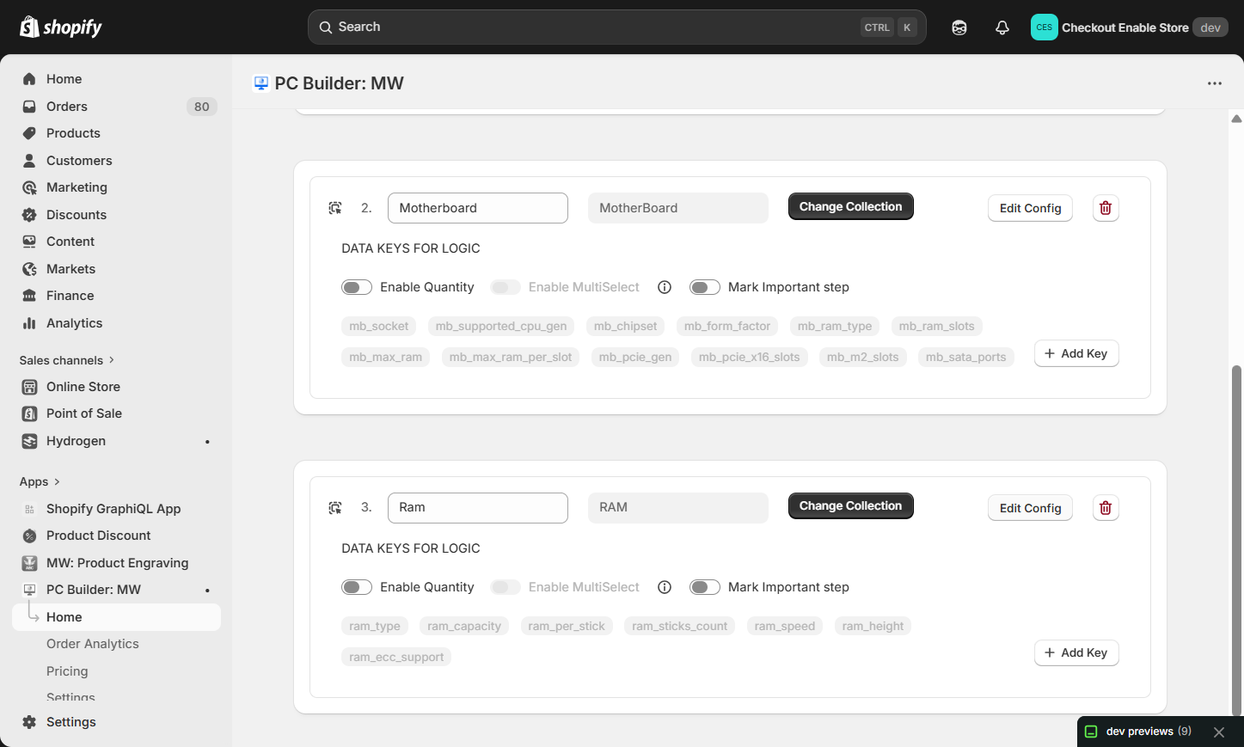Add Key to Motherboard data keys

1076,353
